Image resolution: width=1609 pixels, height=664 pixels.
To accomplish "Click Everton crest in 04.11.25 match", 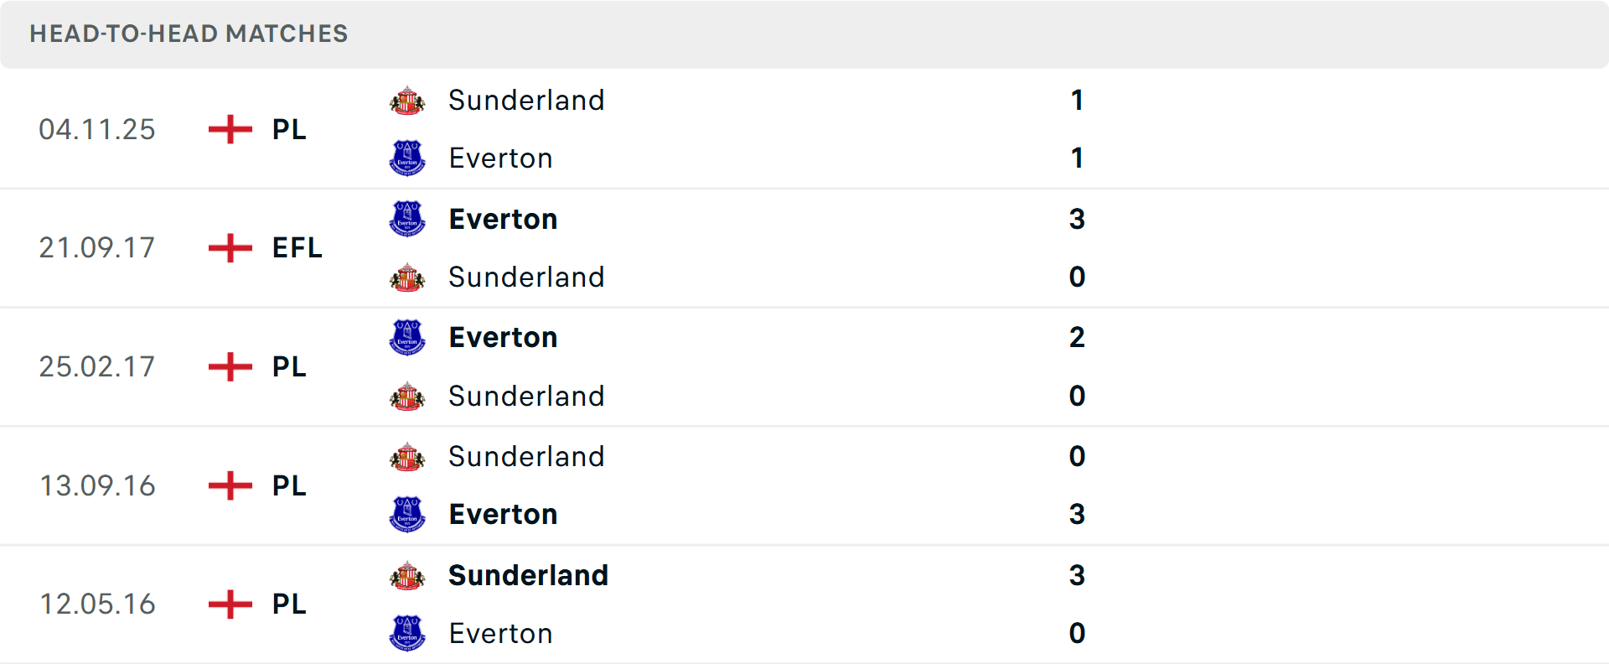I will (407, 158).
